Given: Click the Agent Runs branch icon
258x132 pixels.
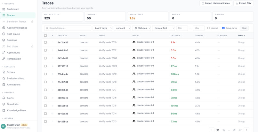Looking at the screenshot, I should (x=4, y=53).
